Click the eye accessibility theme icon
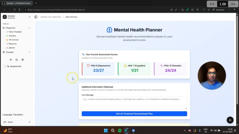This screenshot has height=134, width=239. 23,60
